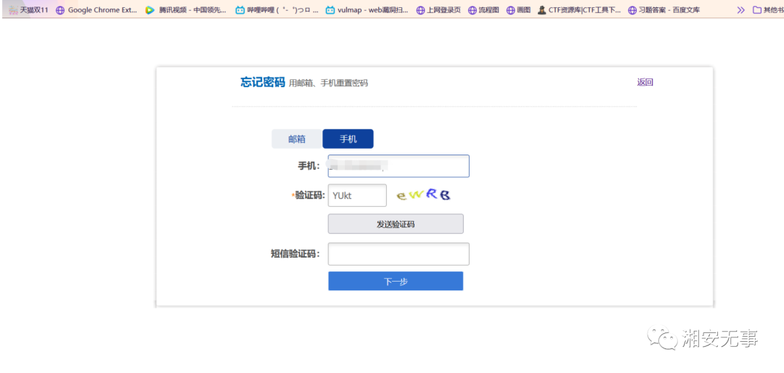Click the 用邮箱、手机重置密码 subtitle

point(329,83)
